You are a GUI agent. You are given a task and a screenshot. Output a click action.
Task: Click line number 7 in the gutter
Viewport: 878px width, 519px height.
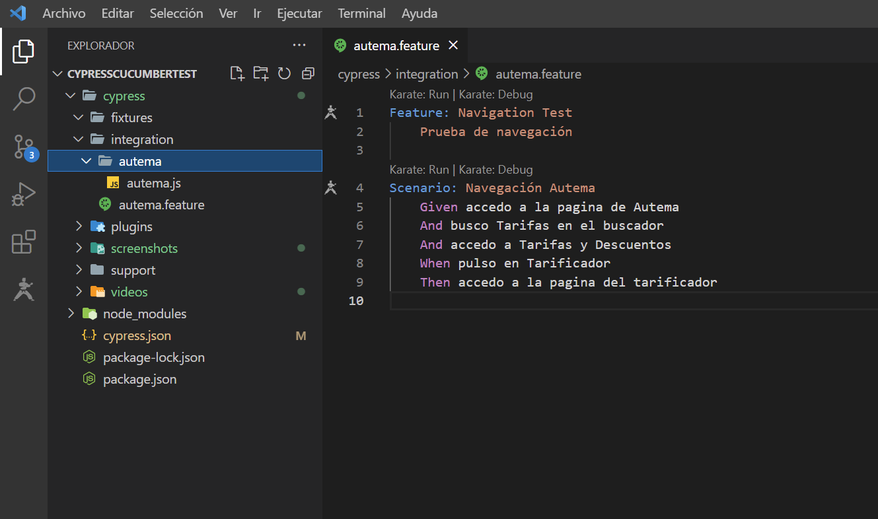coord(359,244)
